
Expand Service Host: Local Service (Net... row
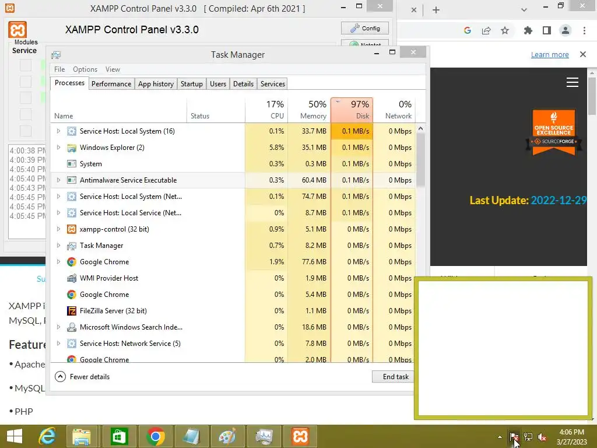[58, 213]
